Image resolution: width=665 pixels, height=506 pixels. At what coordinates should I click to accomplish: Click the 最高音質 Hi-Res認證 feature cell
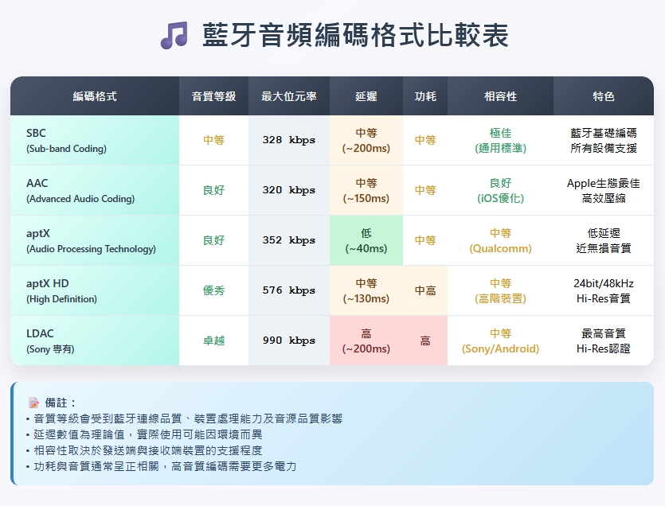[x=604, y=341]
